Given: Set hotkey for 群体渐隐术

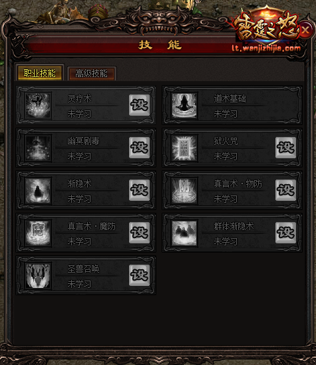Looking at the screenshot, I should (x=285, y=233).
